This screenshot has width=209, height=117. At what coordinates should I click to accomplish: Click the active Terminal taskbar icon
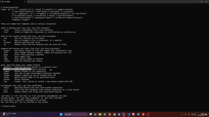124,114
